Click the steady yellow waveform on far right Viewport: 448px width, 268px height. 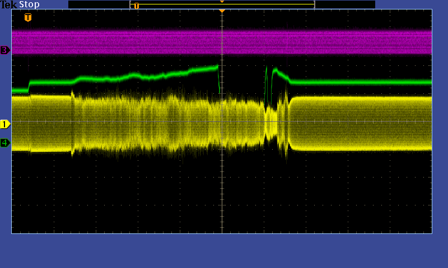point(364,123)
